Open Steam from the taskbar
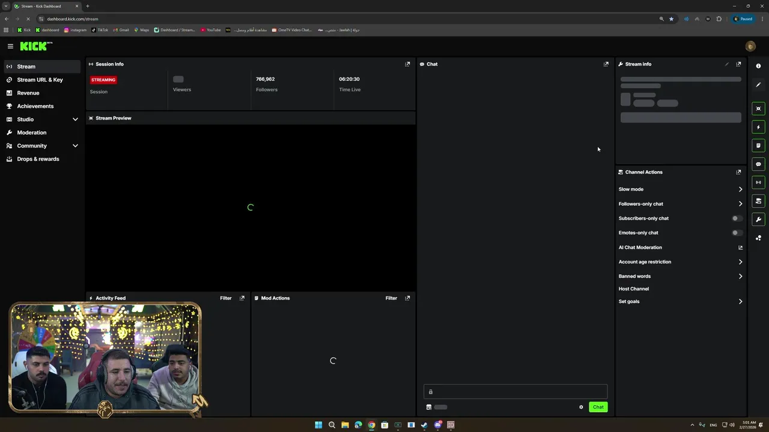 tap(424, 425)
